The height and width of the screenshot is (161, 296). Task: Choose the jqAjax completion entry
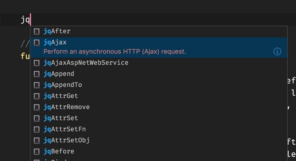tap(55, 42)
